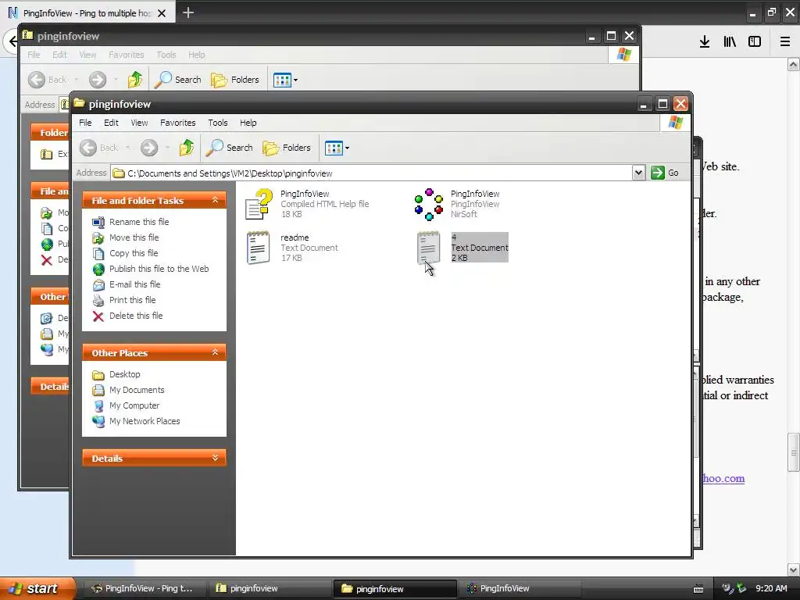Click the Rename this file icon
Viewport: 800px width, 600px height.
(98, 222)
